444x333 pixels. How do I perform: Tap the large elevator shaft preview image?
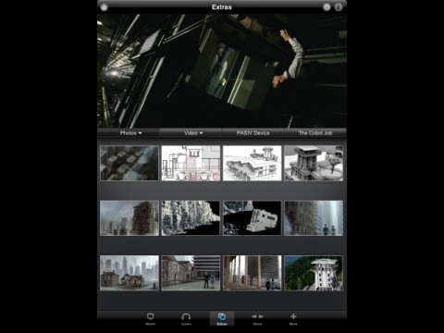click(222, 70)
